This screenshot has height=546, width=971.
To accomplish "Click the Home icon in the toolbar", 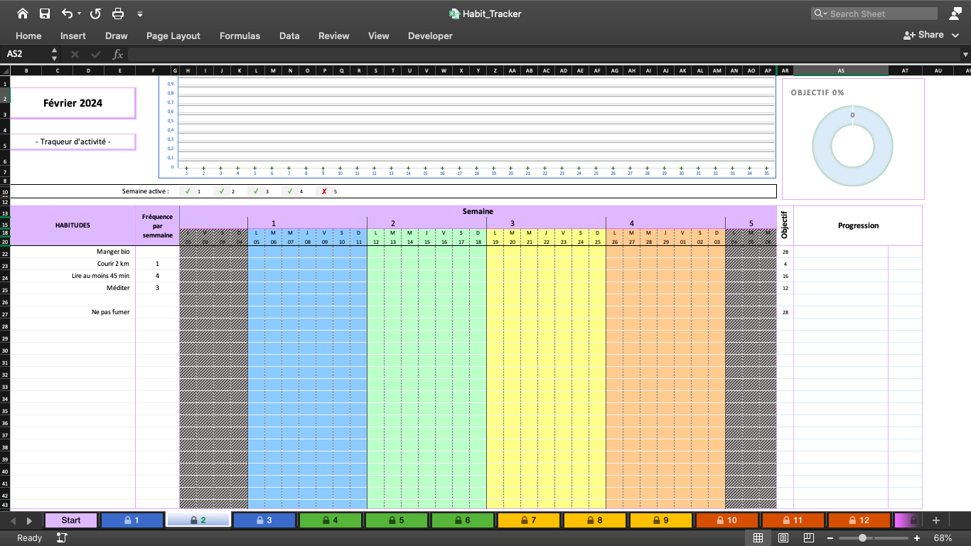I will [22, 13].
